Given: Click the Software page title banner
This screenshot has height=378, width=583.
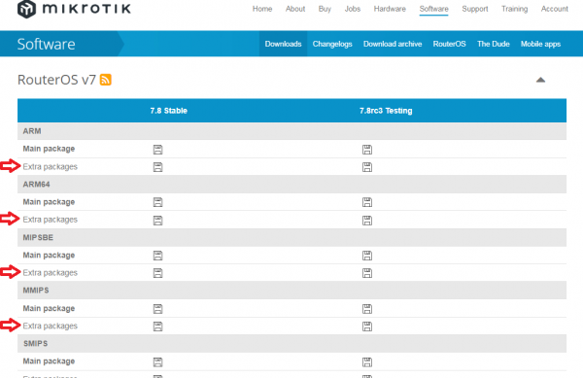Looking at the screenshot, I should point(46,44).
